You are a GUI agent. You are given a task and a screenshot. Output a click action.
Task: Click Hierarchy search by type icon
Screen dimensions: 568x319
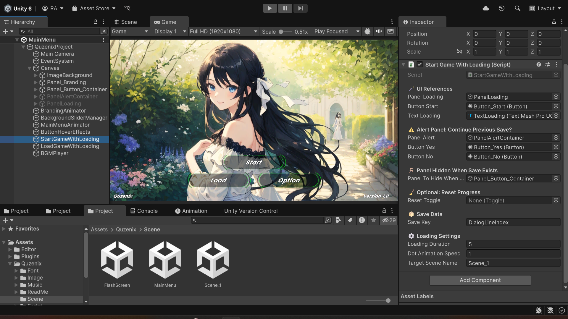tap(104, 31)
